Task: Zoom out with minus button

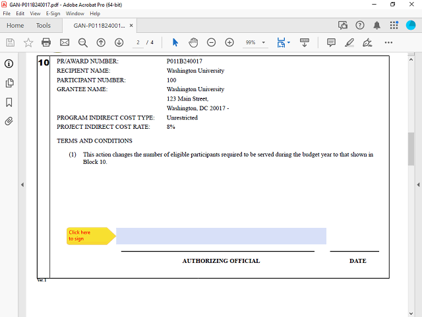Action: pos(211,42)
